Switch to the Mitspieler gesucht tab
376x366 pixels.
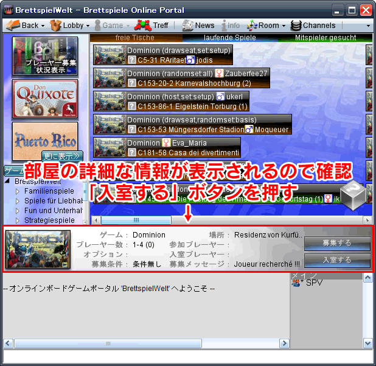pyautogui.click(x=325, y=38)
